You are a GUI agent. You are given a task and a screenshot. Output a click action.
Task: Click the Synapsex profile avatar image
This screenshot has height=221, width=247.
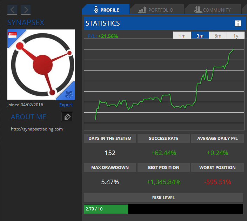pos(41,65)
